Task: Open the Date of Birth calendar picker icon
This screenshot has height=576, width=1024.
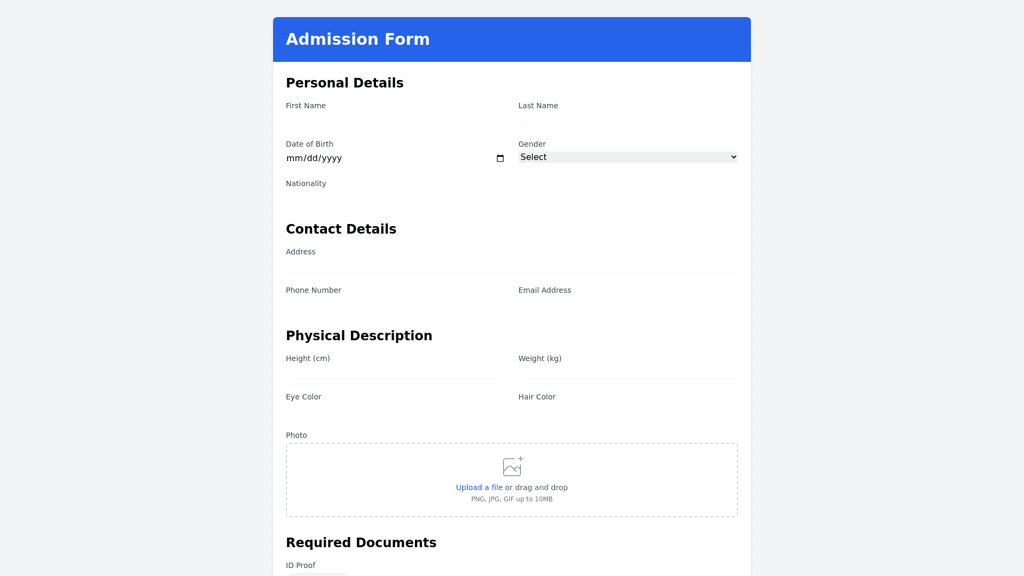Action: coord(500,158)
